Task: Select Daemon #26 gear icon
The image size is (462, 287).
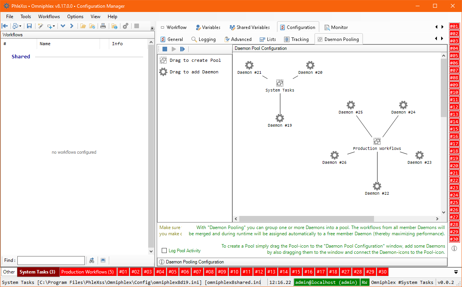Action: [334, 155]
